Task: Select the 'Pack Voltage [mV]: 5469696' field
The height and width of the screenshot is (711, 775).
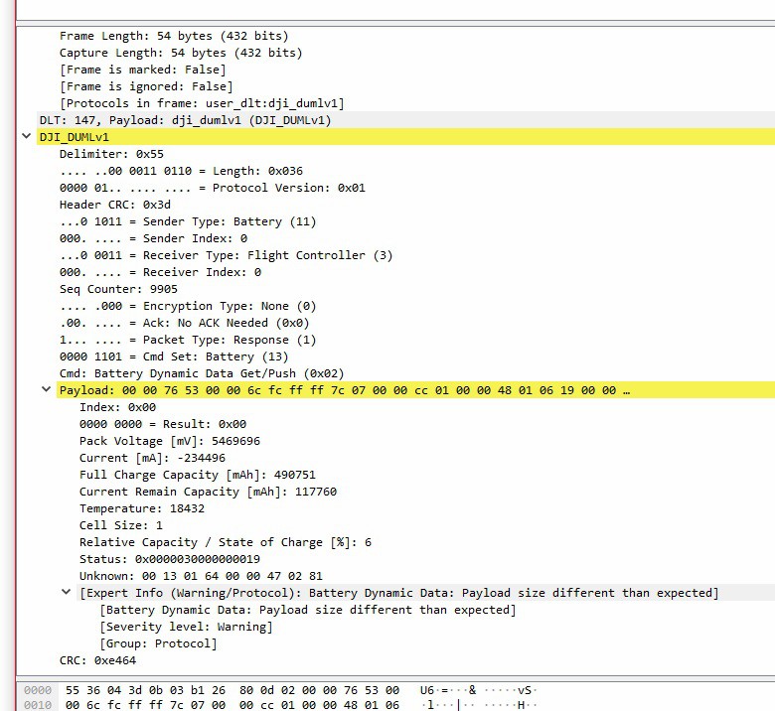Action: coord(170,441)
